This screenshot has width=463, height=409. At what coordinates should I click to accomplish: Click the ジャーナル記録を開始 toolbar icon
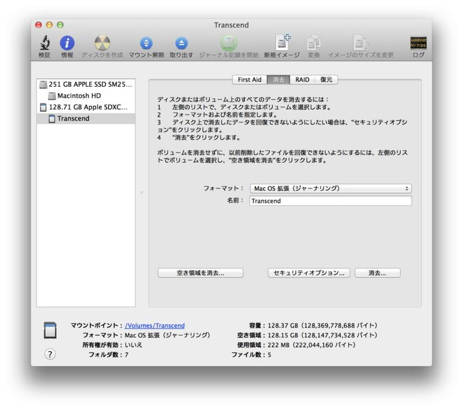pos(230,42)
